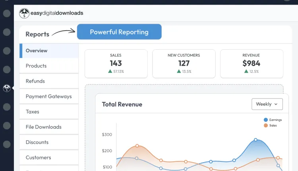Screen dimensions: 298x171
Task: Click topmost gray circle in dark sidebar
Action: 7,14
